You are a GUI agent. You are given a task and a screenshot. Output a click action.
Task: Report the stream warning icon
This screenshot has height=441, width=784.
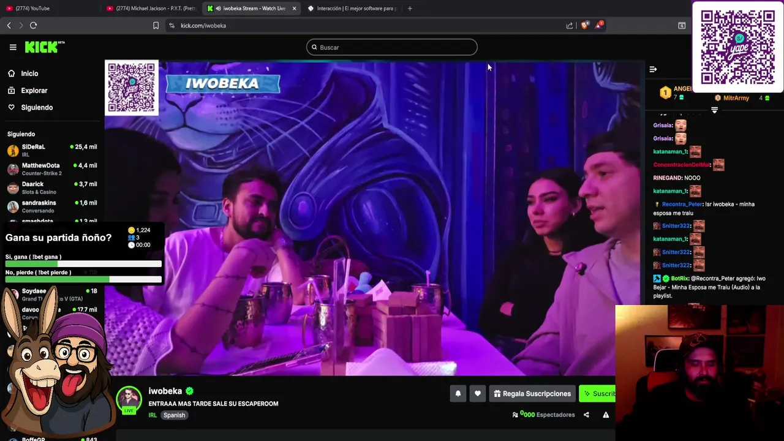click(606, 415)
